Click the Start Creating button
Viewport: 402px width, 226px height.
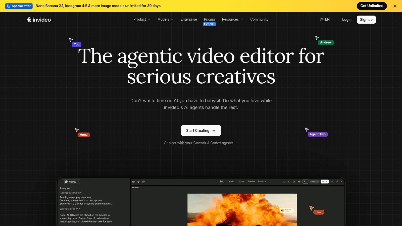point(201,131)
